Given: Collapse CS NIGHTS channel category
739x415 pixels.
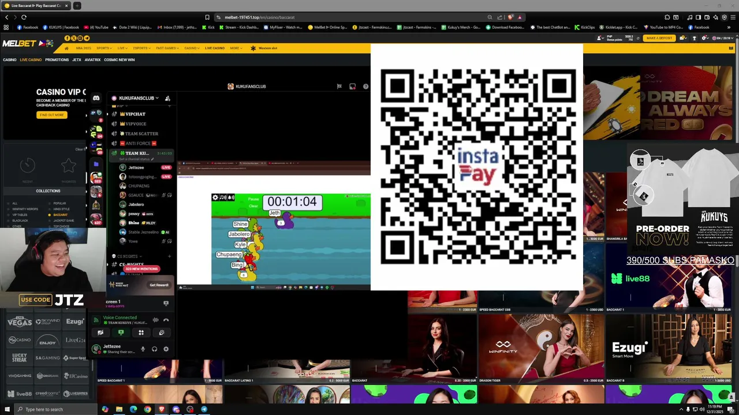Looking at the screenshot, I should tap(128, 256).
